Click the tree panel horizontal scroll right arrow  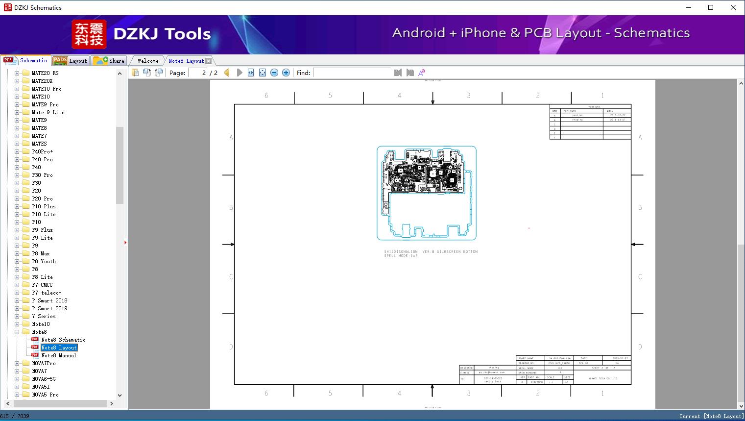112,403
